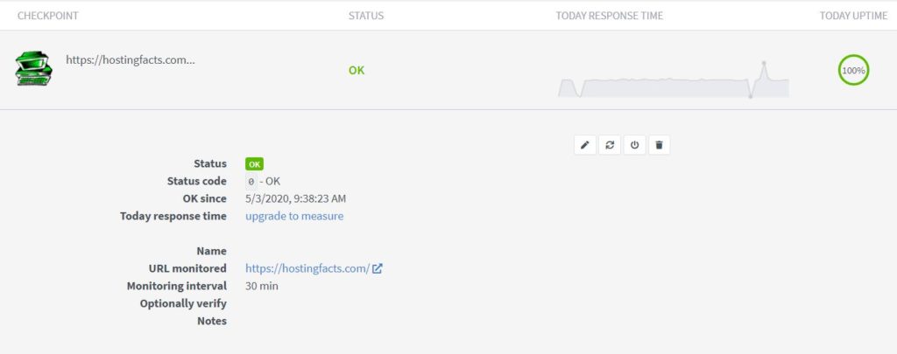This screenshot has width=897, height=354.
Task: Click the trash delete checkpoint icon
Action: click(x=659, y=145)
